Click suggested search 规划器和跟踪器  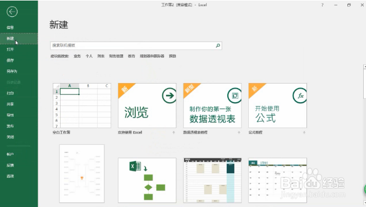point(152,56)
